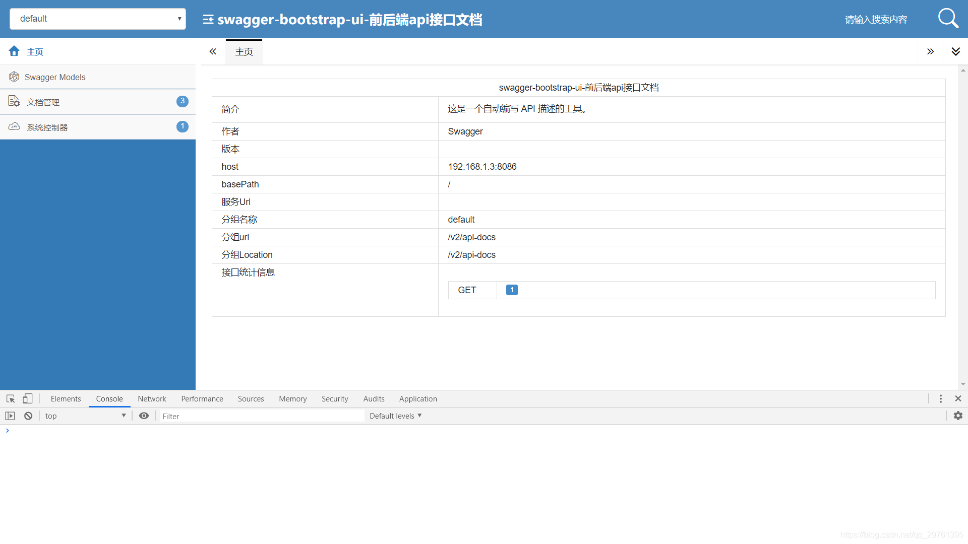Click the console prompt line
The width and height of the screenshot is (968, 544).
pyautogui.click(x=484, y=431)
